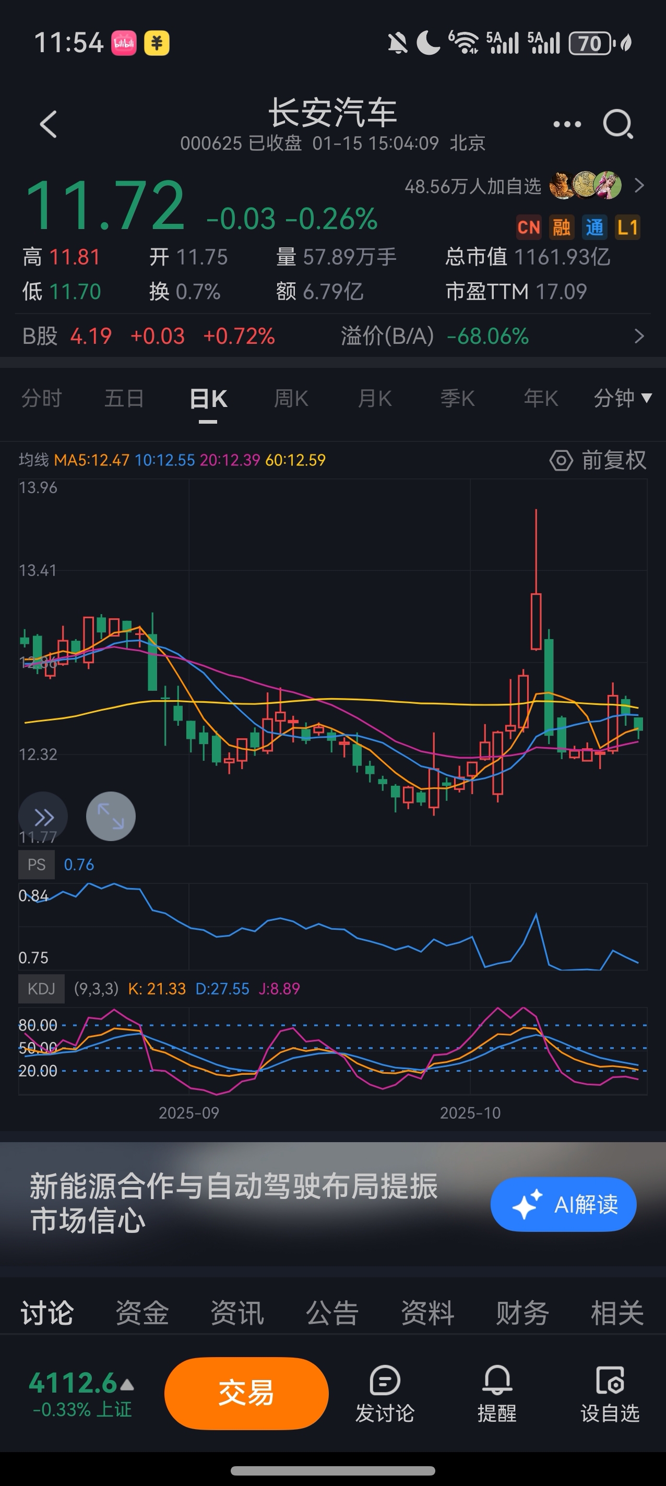The width and height of the screenshot is (666, 1486).
Task: Switch to the 公告 tab
Action: pyautogui.click(x=332, y=1313)
